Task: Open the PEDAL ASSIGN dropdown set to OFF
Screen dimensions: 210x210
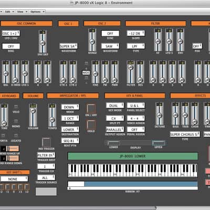Action: pyautogui.click(x=136, y=130)
